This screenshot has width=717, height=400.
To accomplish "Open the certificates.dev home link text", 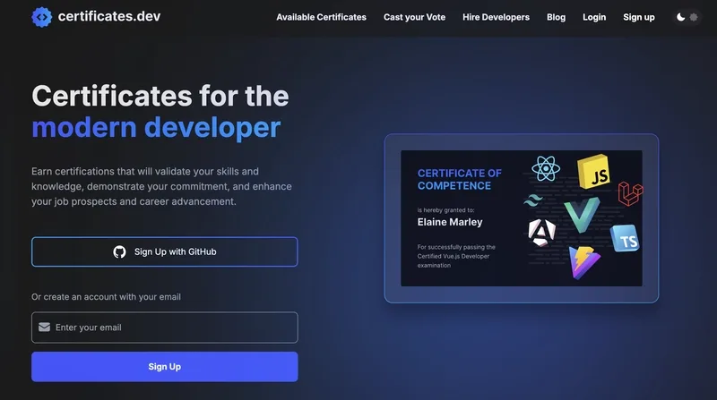I will (109, 16).
